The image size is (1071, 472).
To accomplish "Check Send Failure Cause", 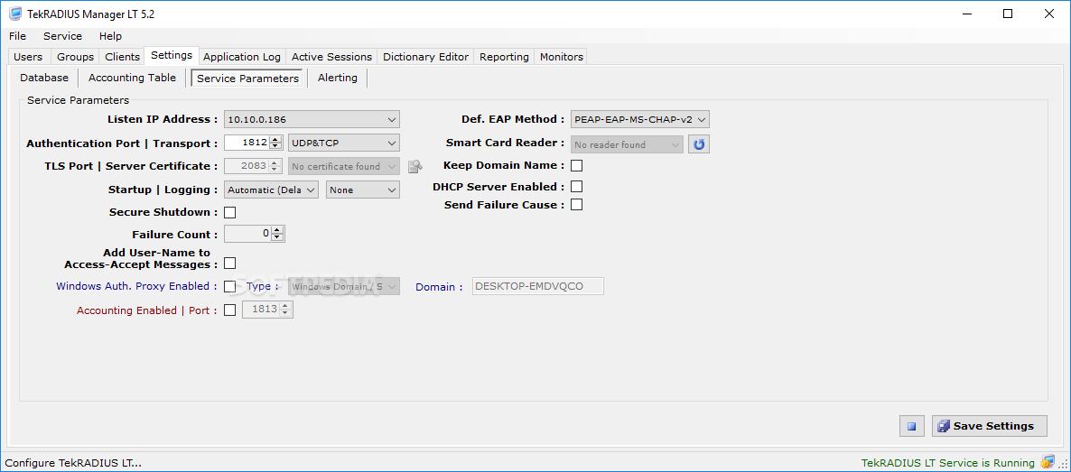I will [x=576, y=205].
